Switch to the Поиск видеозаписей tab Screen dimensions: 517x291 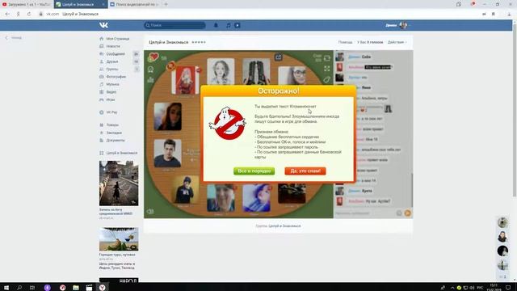click(135, 4)
